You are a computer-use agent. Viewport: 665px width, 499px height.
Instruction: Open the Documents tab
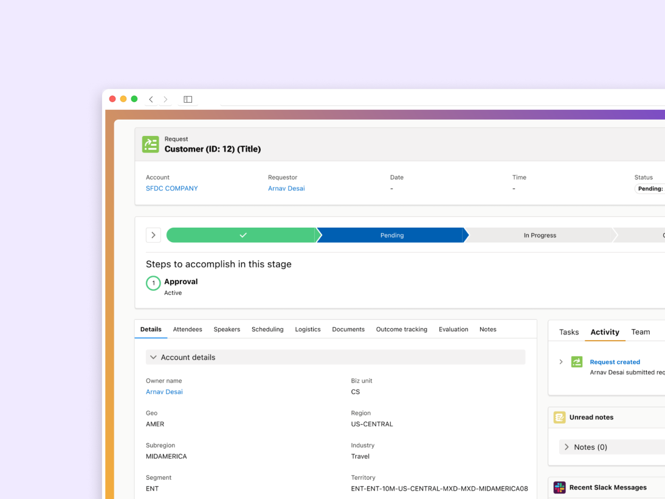348,329
